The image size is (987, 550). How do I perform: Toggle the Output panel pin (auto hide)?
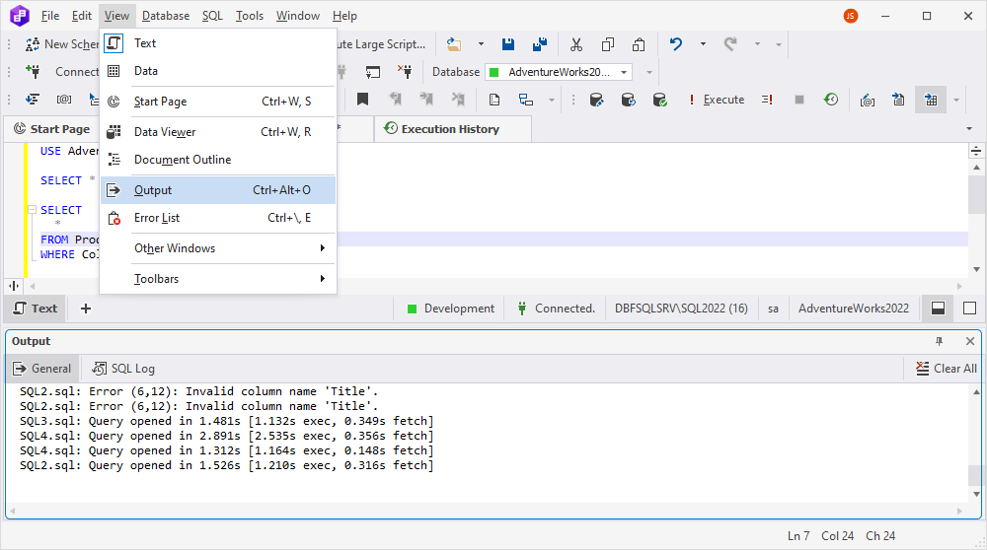click(x=940, y=341)
